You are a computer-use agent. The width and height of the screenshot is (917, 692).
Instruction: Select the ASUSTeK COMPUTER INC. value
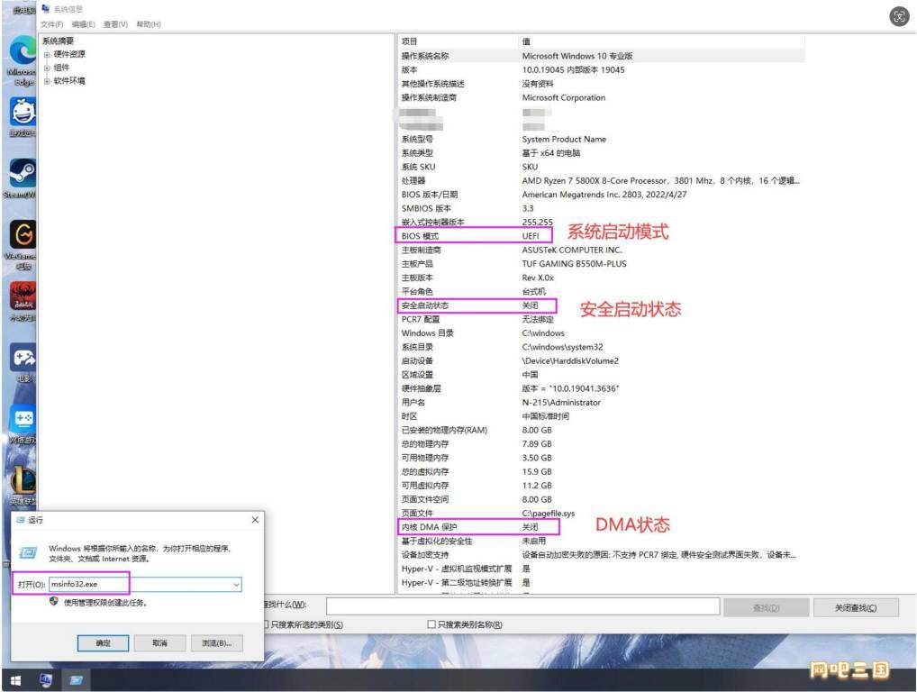point(572,250)
